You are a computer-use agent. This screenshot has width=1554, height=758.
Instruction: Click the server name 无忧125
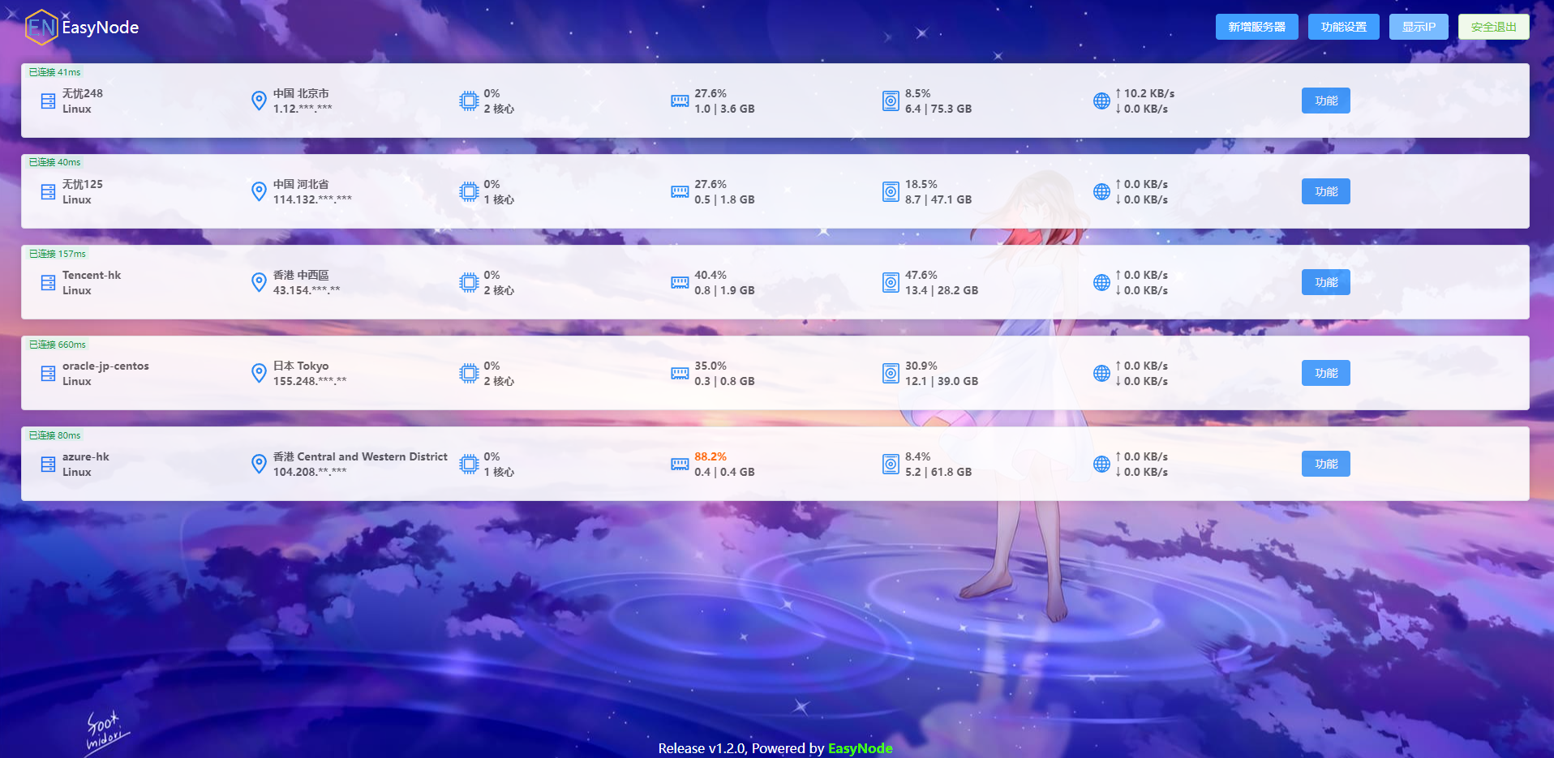(x=83, y=184)
